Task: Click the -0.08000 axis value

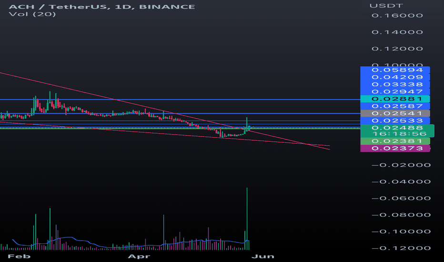Action: 401,215
